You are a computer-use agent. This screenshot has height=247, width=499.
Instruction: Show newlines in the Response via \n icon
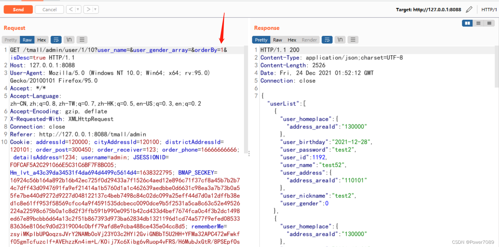(340, 39)
